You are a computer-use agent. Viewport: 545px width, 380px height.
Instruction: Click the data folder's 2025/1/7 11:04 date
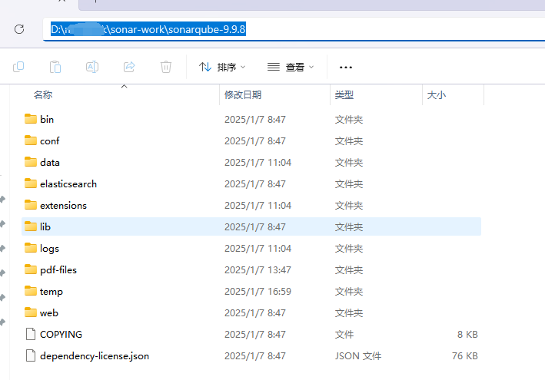[x=258, y=163]
